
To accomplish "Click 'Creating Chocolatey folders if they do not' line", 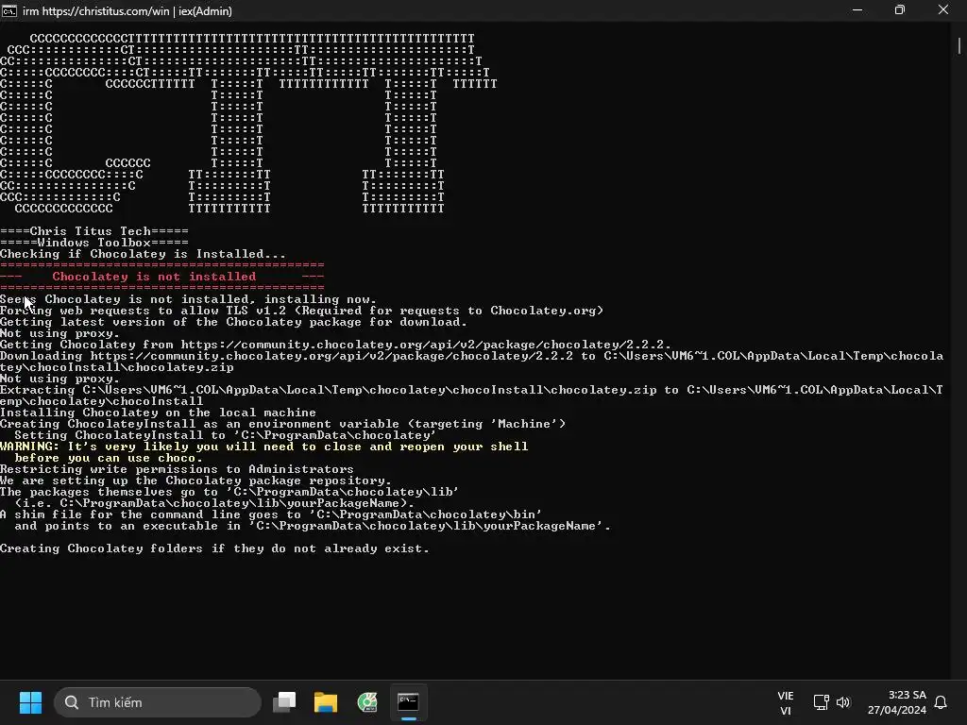I will pyautogui.click(x=214, y=548).
